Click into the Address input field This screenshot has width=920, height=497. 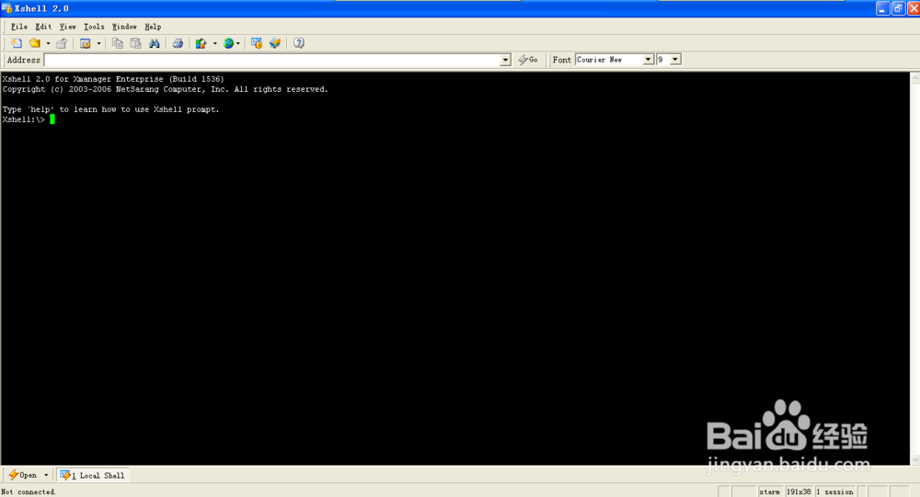coord(272,60)
